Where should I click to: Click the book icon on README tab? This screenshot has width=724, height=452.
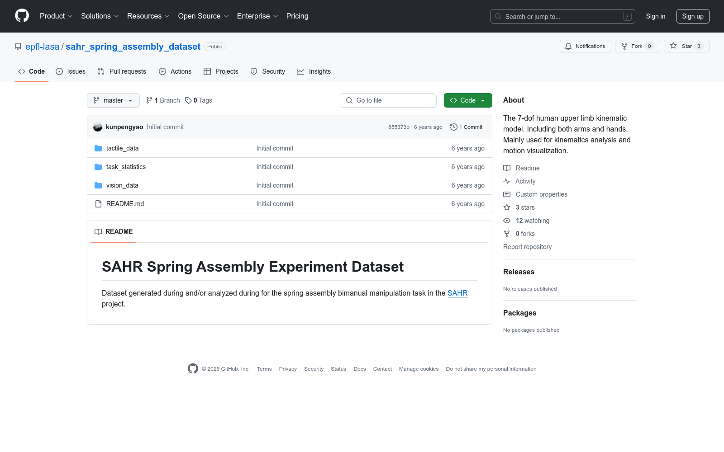tap(98, 231)
